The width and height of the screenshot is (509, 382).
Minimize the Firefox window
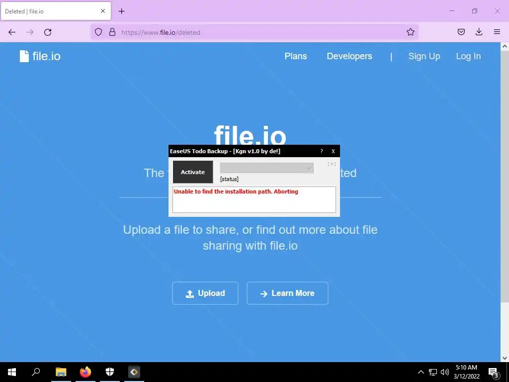451,11
